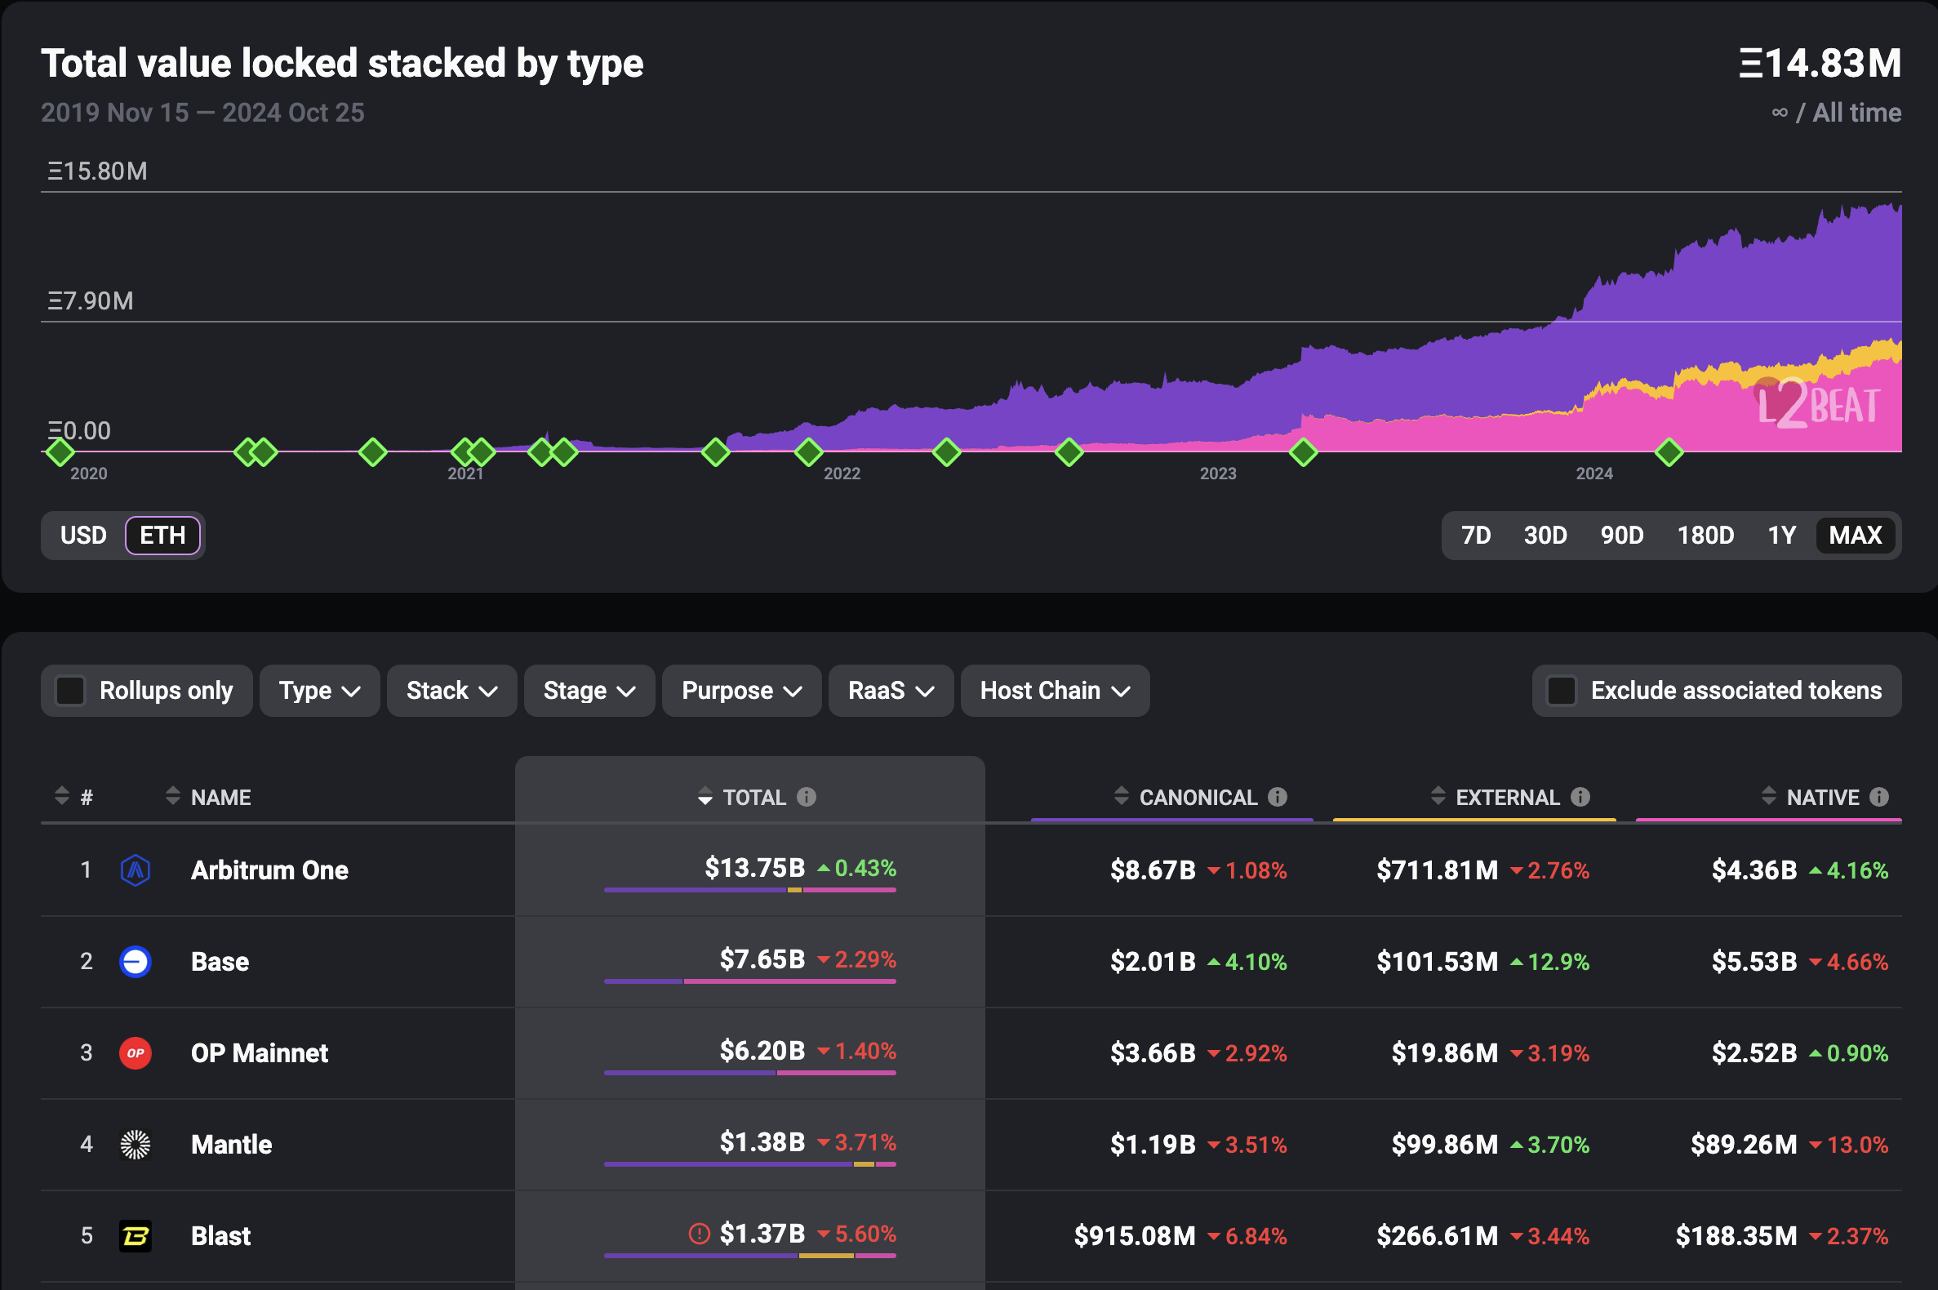Enable the Rollups only checkbox
The width and height of the screenshot is (1938, 1290).
70,690
